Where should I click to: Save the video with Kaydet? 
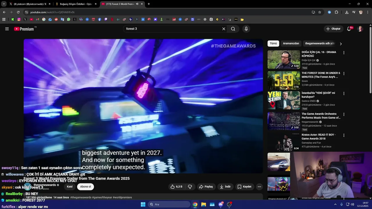click(244, 187)
